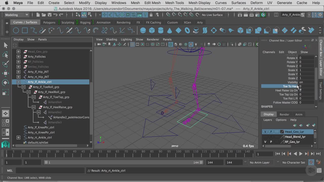Expand Arty_rt_Ankle_ctrl in outliner
Image resolution: width=324 pixels, height=182 pixels.
click(x=18, y=138)
